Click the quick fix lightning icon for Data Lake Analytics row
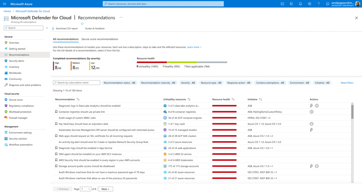This screenshot has width=362, height=195. pyautogui.click(x=311, y=106)
